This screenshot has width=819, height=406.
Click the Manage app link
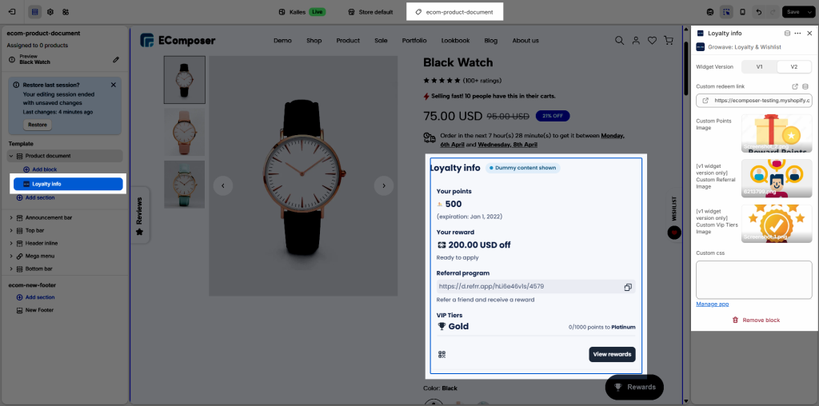click(712, 304)
